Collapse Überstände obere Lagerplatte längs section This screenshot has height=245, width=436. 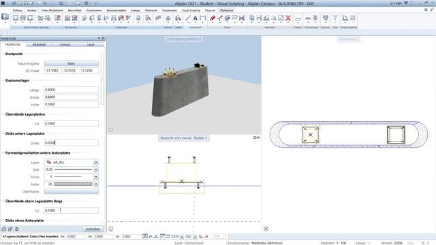[x=3, y=201]
